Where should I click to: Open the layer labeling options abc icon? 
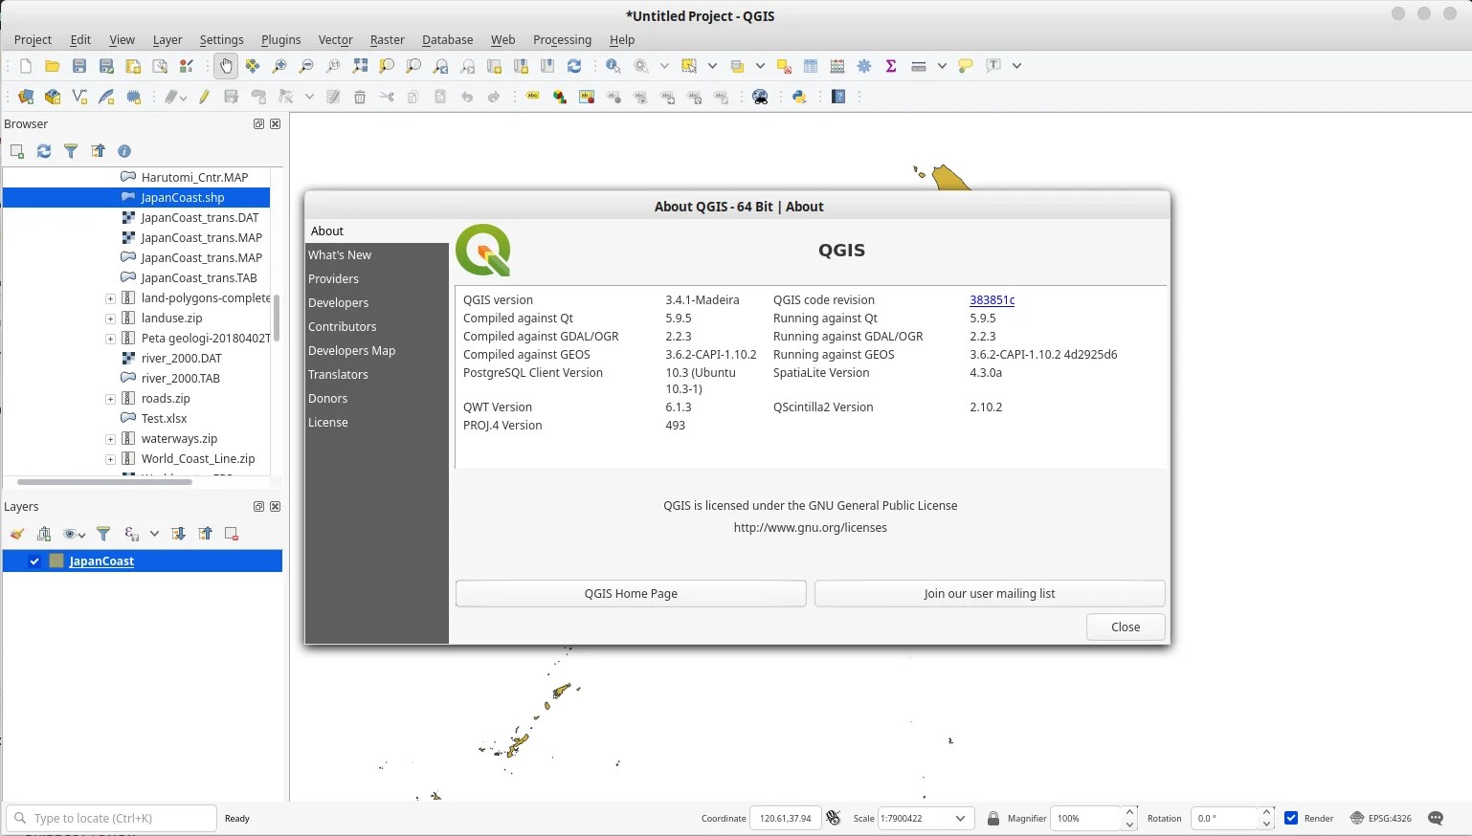533,97
